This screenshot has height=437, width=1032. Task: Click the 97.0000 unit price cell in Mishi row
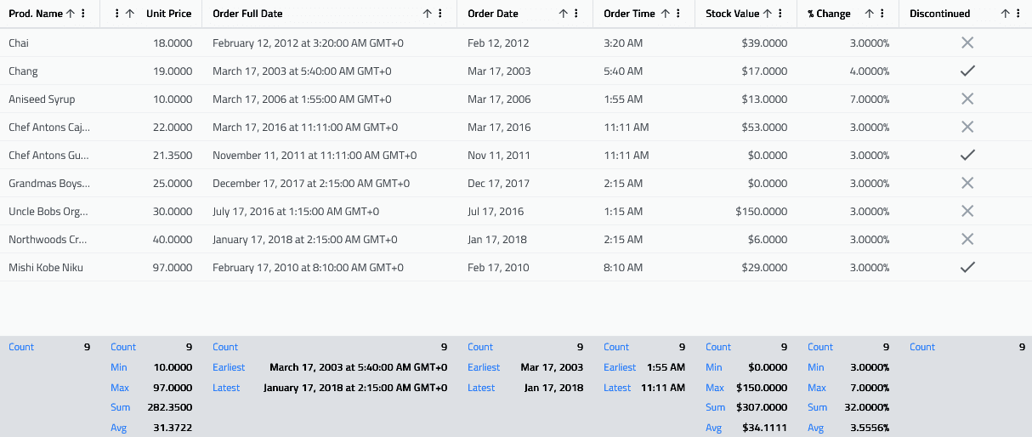click(x=151, y=267)
